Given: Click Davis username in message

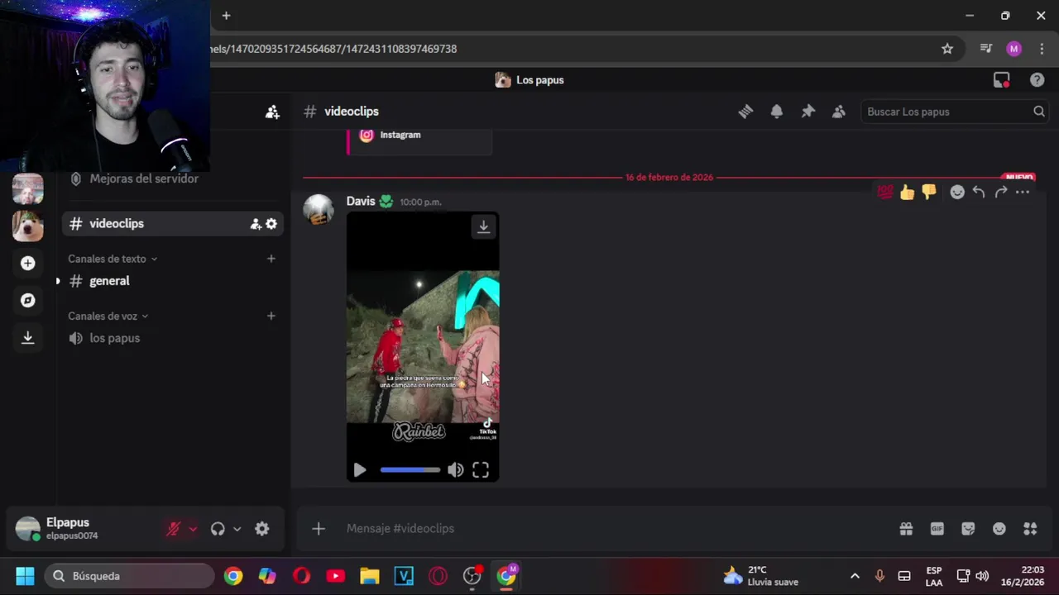Looking at the screenshot, I should (361, 201).
